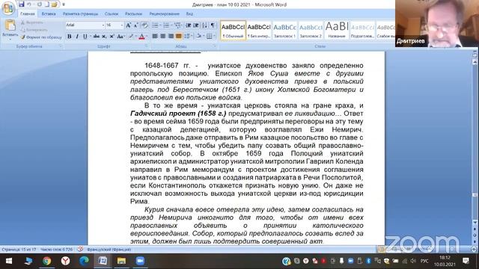Open the Change Case (Aa) dropdown
The height and width of the screenshot is (269, 479).
[x=121, y=37]
